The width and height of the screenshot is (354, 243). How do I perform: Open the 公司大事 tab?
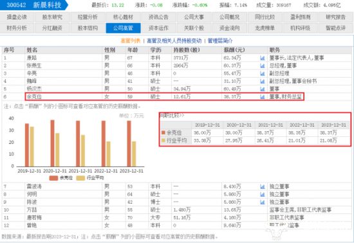(x=194, y=17)
